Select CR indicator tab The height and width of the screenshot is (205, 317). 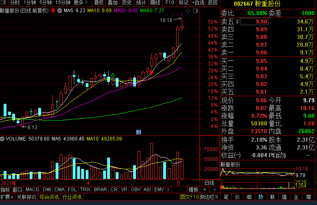point(114,190)
